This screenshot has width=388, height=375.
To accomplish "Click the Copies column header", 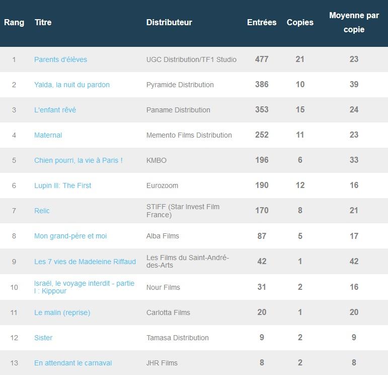I will click(x=300, y=22).
